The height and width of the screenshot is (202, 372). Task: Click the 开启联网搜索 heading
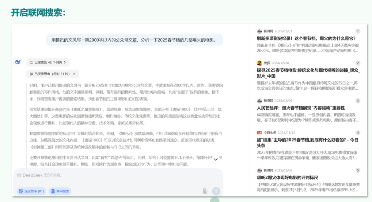(x=38, y=13)
